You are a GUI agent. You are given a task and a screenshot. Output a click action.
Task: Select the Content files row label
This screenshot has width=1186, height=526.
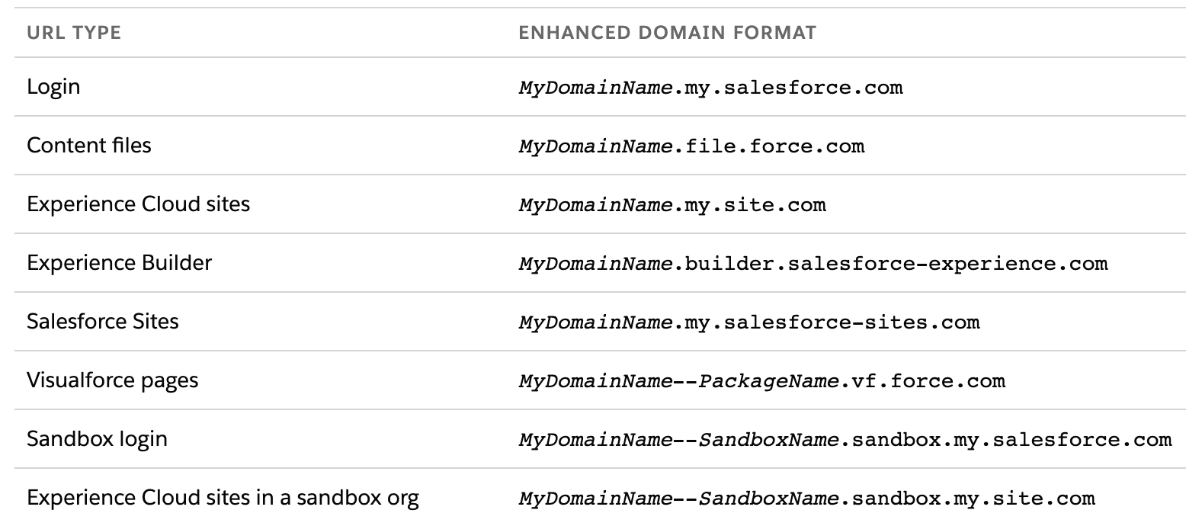pos(89,145)
